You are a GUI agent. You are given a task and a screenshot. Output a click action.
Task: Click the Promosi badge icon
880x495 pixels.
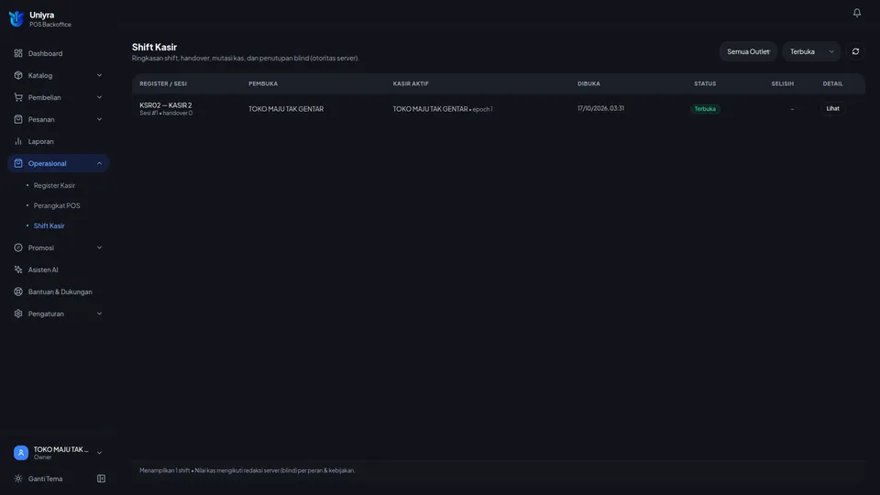pyautogui.click(x=18, y=247)
